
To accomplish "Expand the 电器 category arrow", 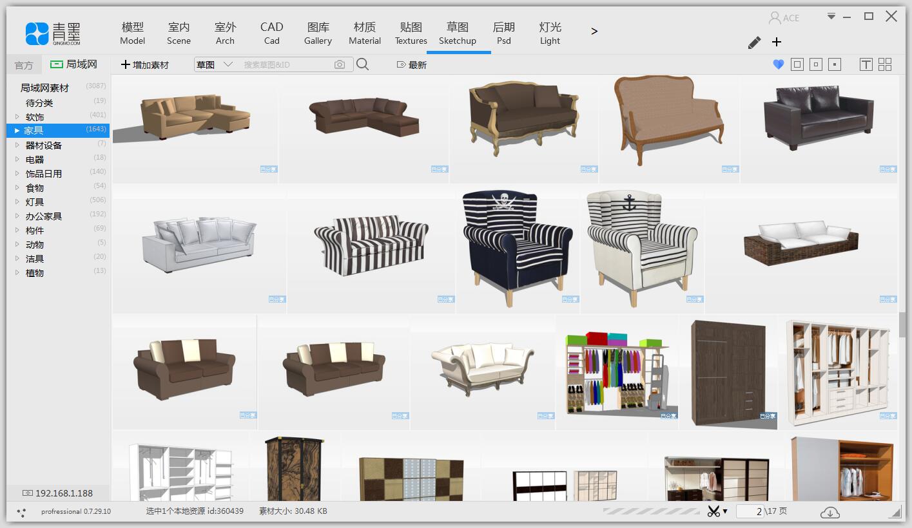I will coord(17,159).
